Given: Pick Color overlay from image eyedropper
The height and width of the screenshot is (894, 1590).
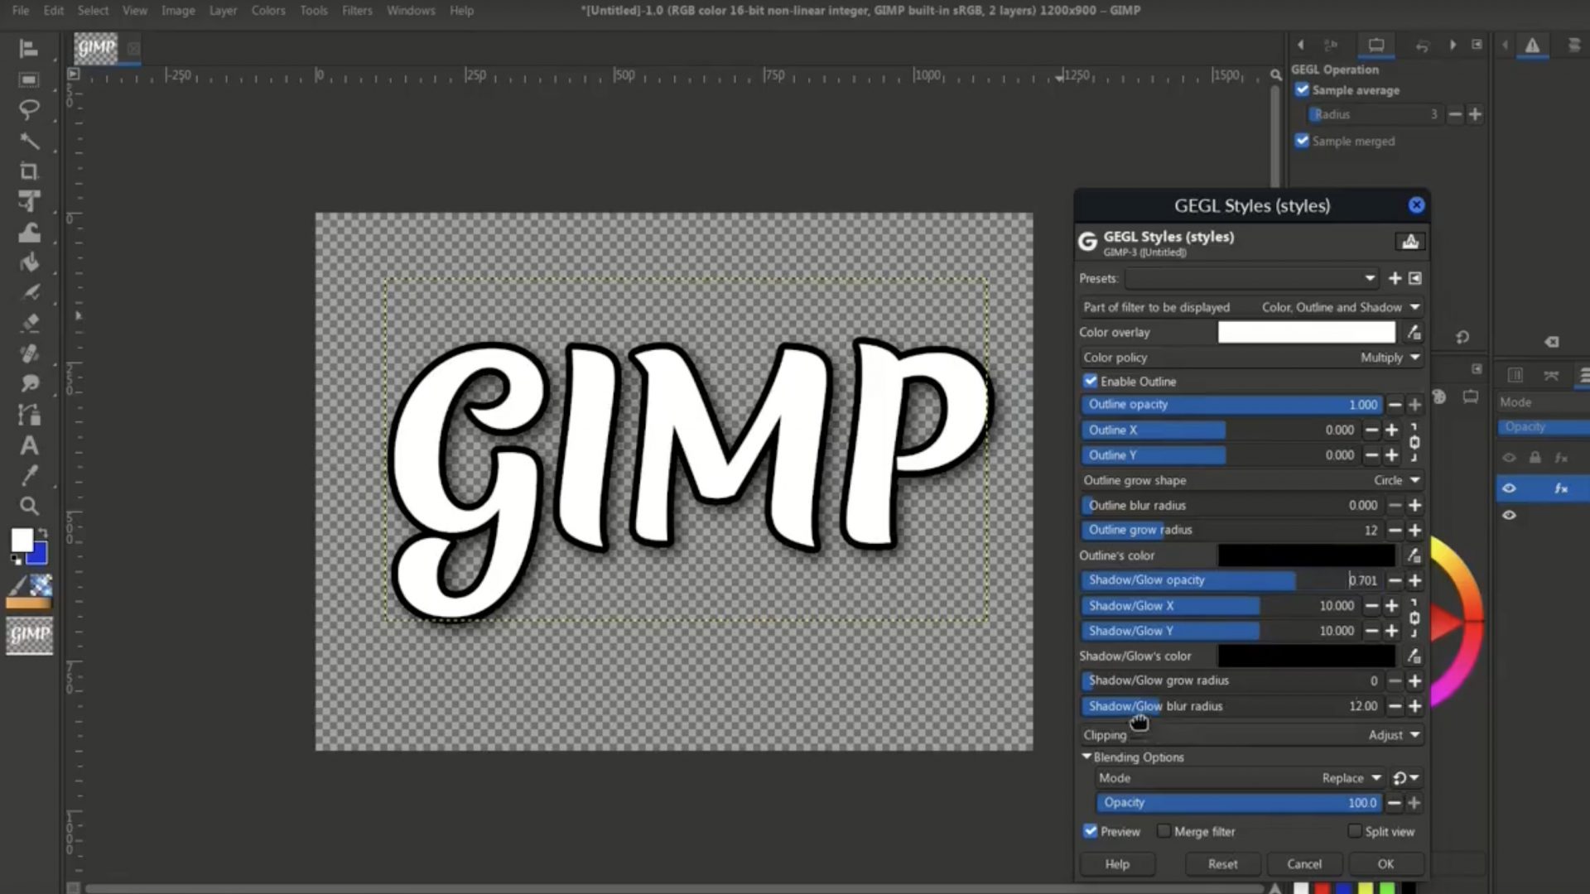Looking at the screenshot, I should 1414,333.
